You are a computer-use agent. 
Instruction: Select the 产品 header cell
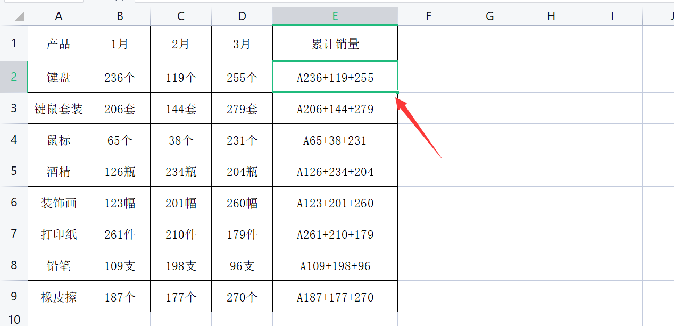[x=59, y=44]
